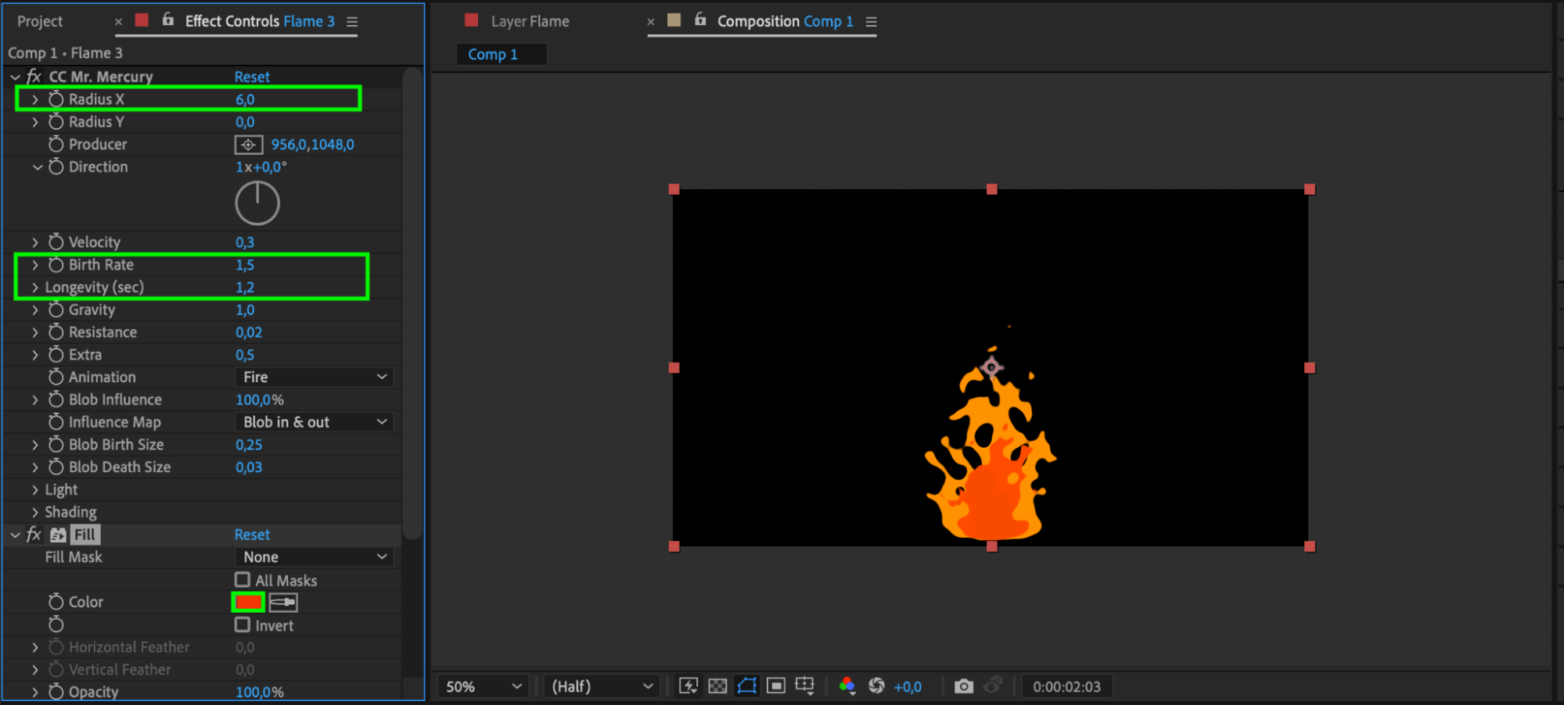Open the Animation dropdown set to Fire
Screen dimensions: 1564x705
pos(314,378)
